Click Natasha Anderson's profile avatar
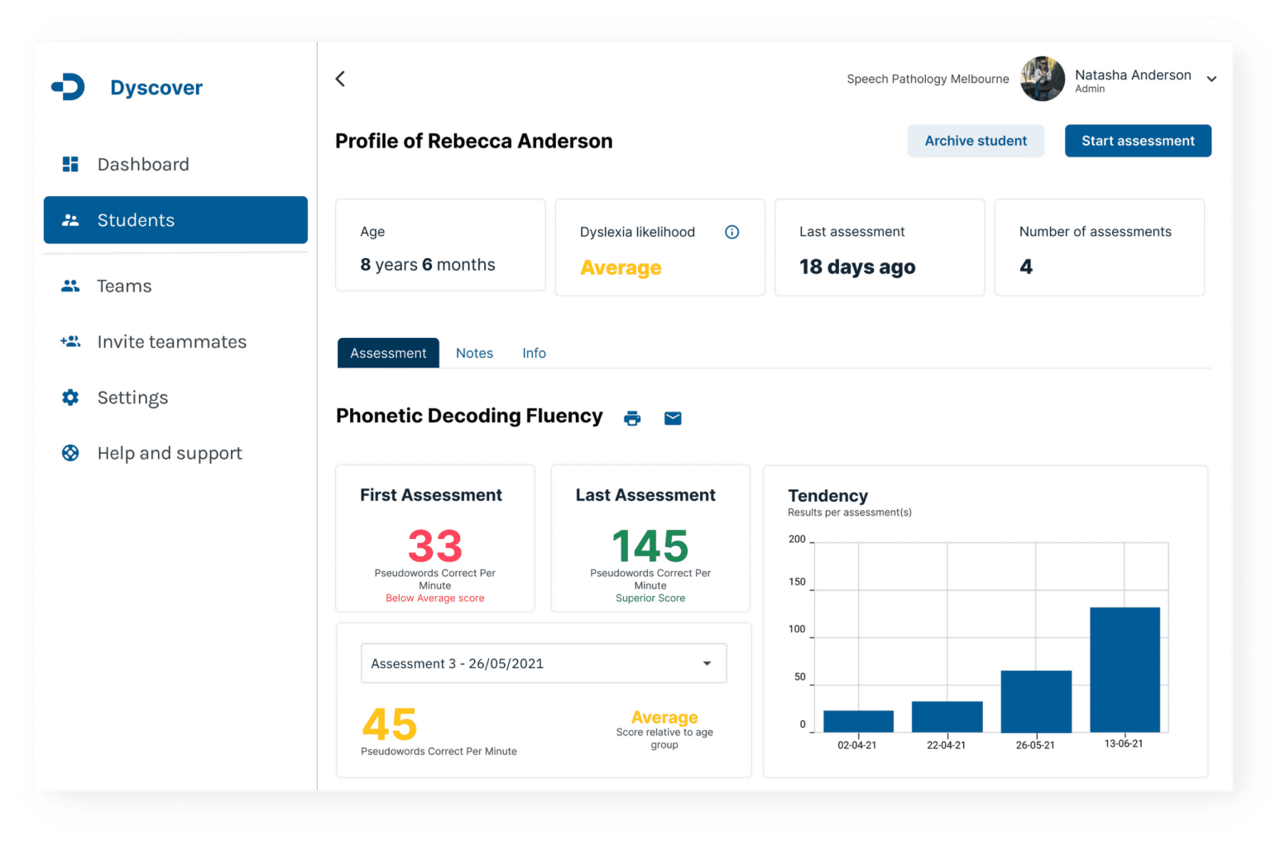 coord(1043,79)
